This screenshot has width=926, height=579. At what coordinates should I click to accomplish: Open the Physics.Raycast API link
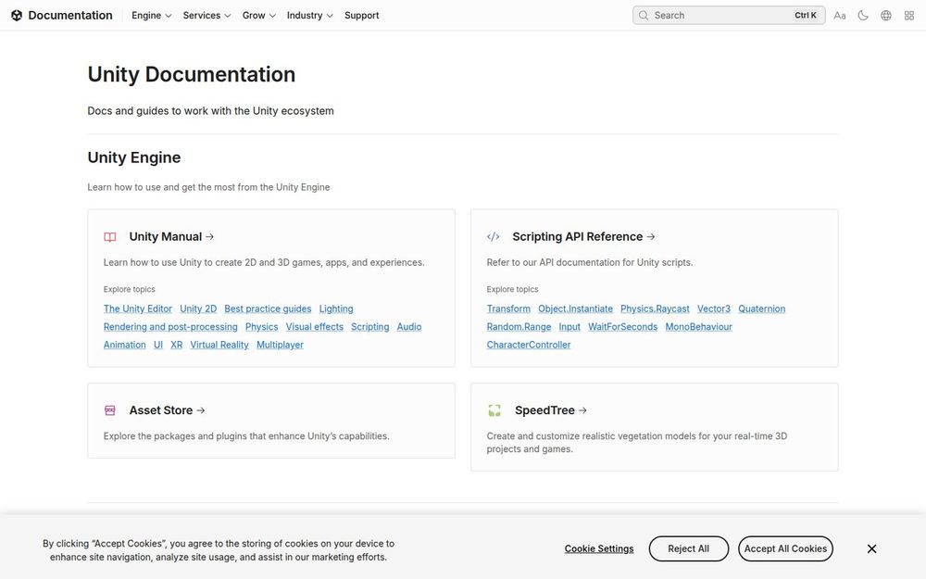(655, 308)
